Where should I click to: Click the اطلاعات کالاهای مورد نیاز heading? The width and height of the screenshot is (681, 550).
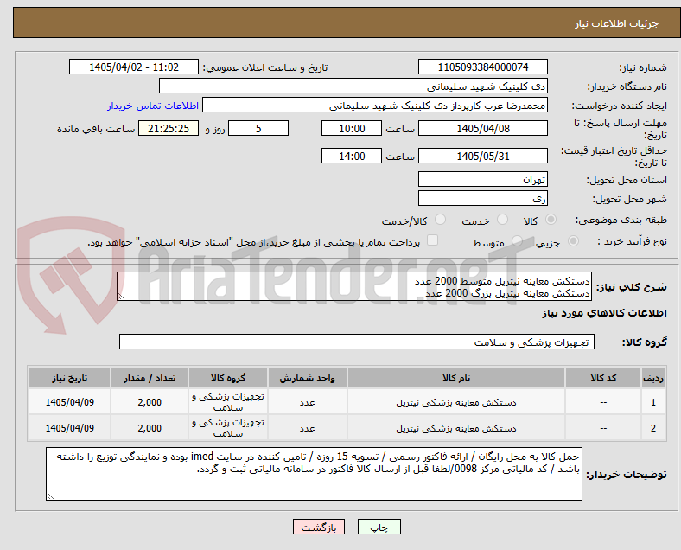pos(604,313)
